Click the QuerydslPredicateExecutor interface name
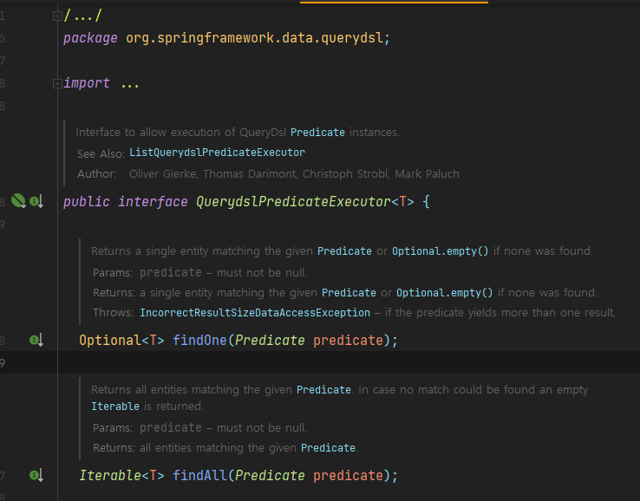 [x=293, y=202]
